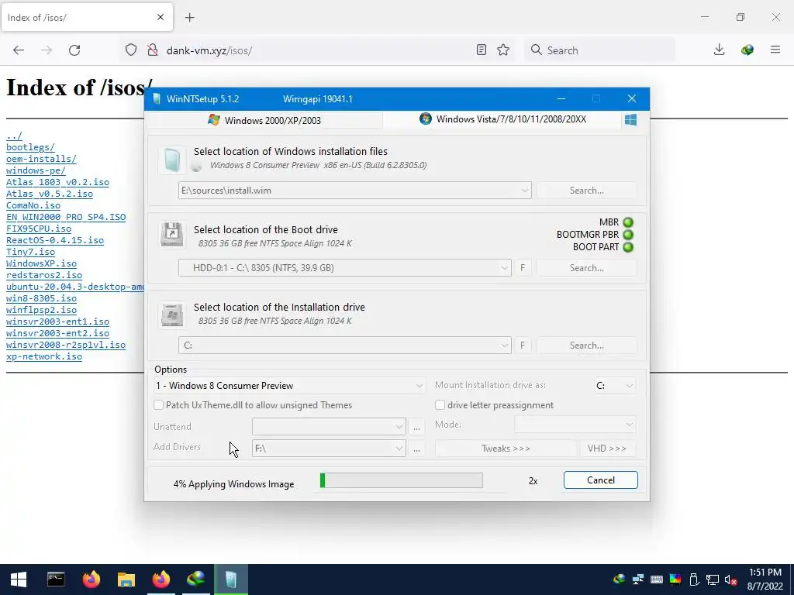
Task: Expand the install.wim path dropdown
Action: pyautogui.click(x=525, y=191)
